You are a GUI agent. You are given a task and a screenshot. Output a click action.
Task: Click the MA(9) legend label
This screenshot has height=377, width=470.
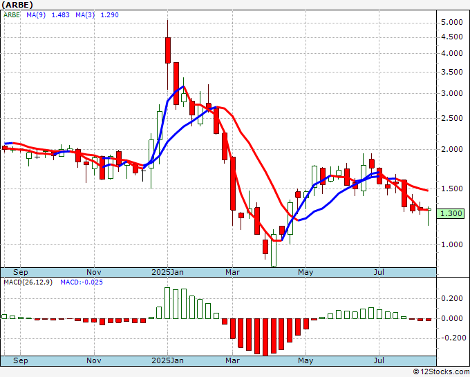tap(36, 15)
